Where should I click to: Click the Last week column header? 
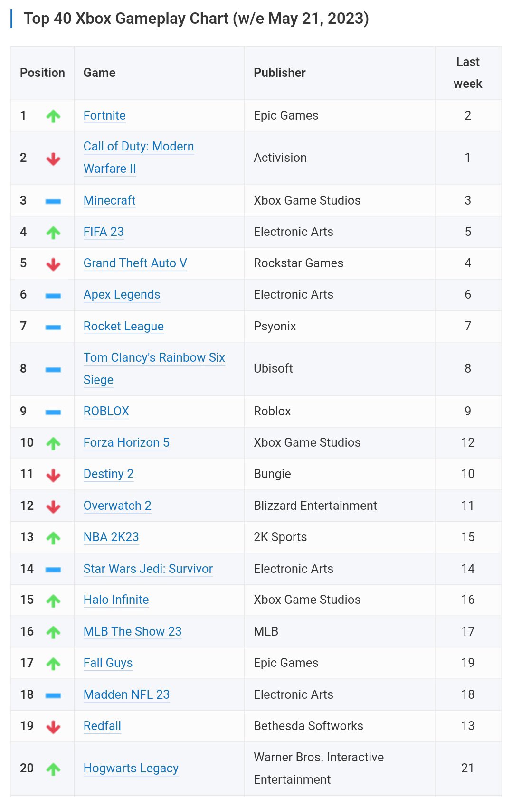(x=468, y=73)
